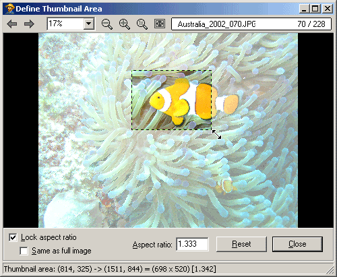Set zoom to actual size 1:1 icon
Screen dimensions: 337x277
[x=142, y=24]
